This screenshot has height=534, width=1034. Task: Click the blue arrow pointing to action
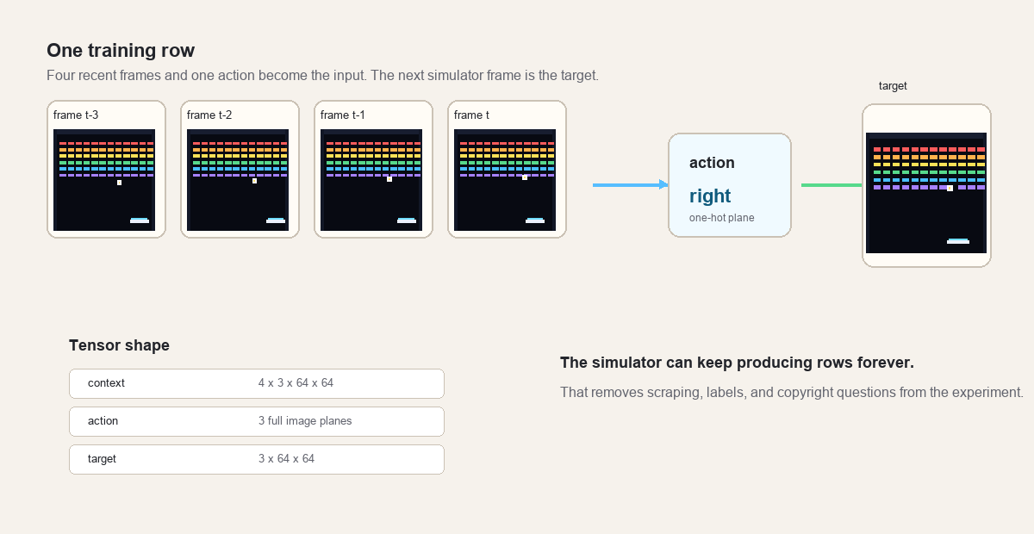[631, 184]
